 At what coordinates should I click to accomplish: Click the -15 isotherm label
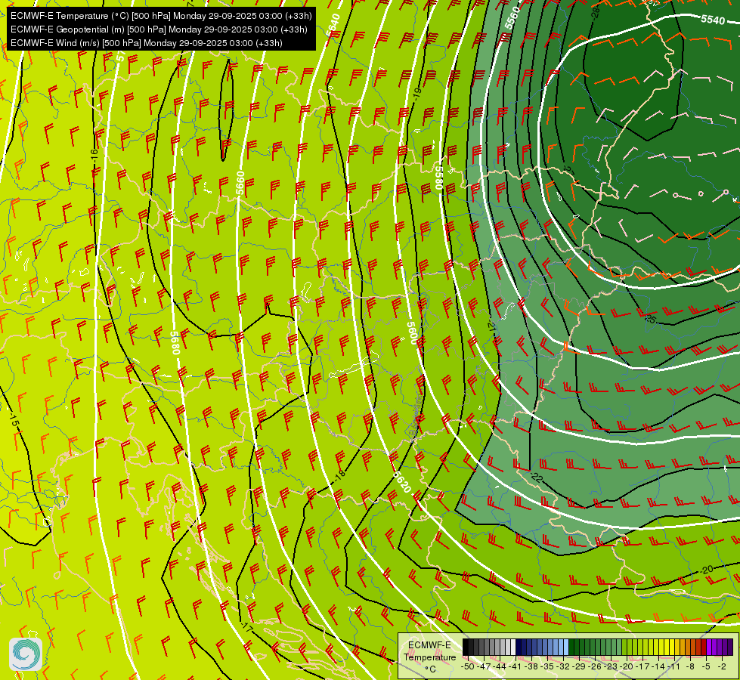click(x=14, y=419)
